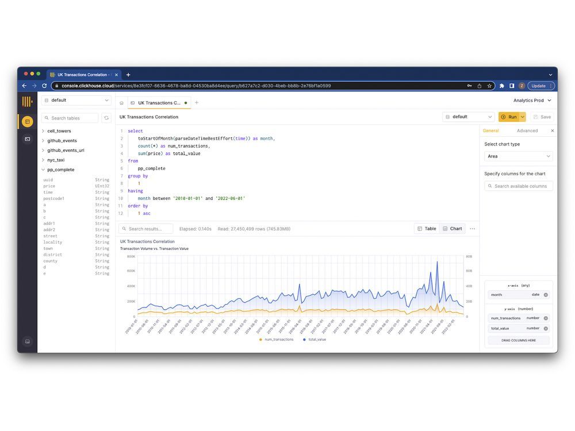This screenshot has width=575, height=431.
Task: Open the Area chart type dropdown
Action: (x=517, y=156)
